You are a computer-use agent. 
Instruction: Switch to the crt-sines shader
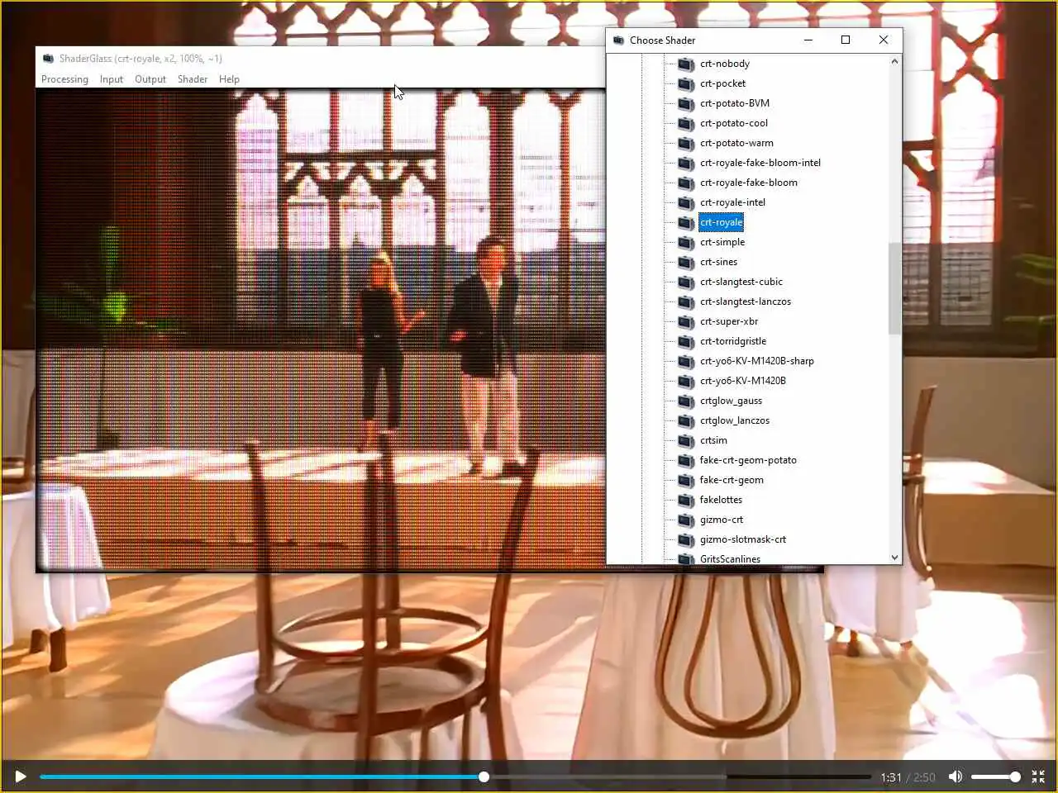tap(718, 262)
